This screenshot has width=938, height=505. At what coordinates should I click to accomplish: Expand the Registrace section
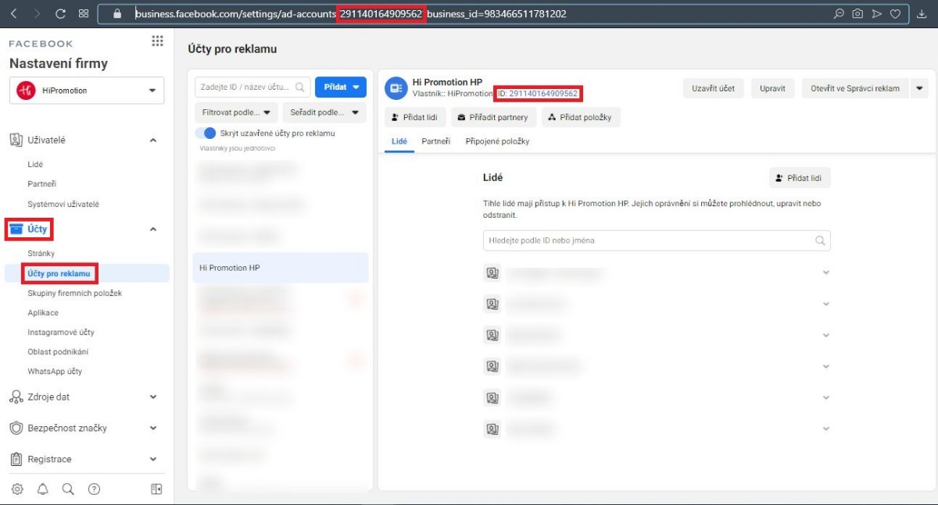click(x=153, y=460)
